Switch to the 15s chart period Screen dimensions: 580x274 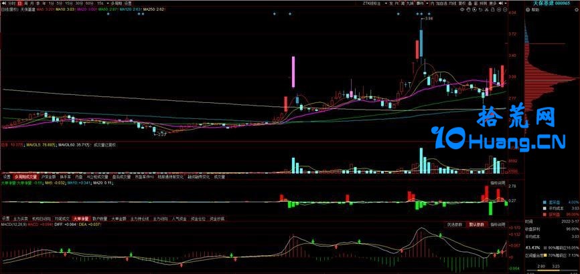(x=100, y=3)
